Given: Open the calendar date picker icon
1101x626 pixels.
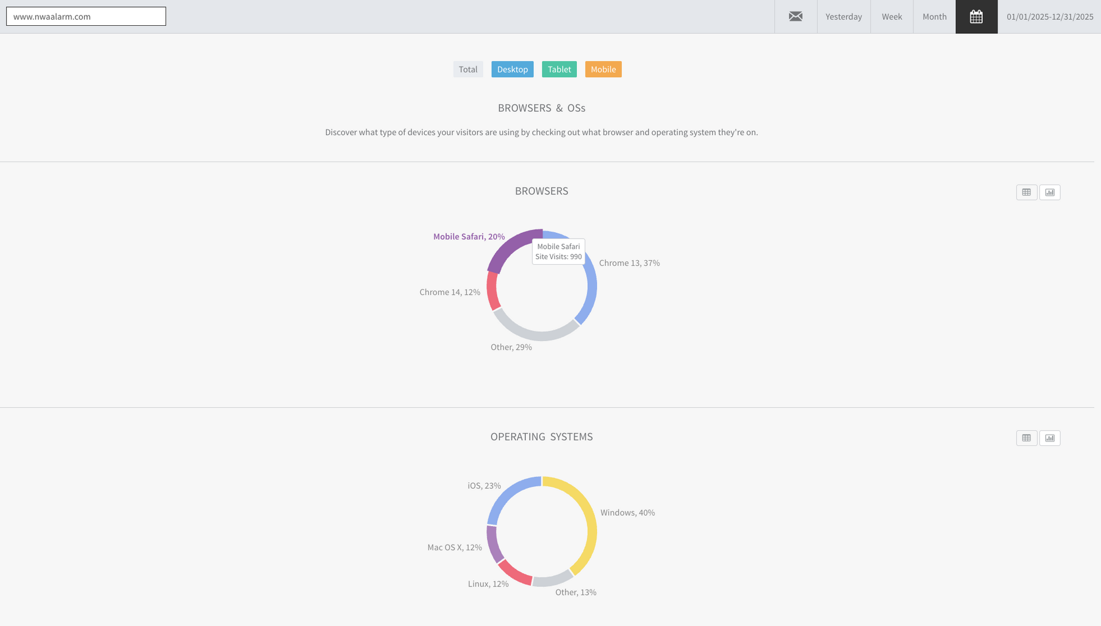Looking at the screenshot, I should pos(976,17).
